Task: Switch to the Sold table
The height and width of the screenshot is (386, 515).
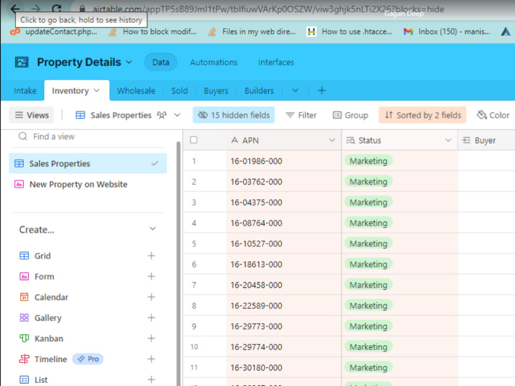Action: click(179, 91)
